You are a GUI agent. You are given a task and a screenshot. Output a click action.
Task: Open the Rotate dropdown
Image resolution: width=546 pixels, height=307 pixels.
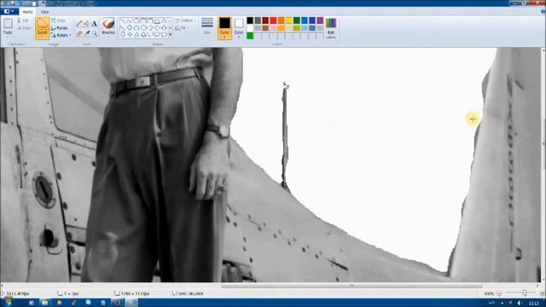(61, 35)
